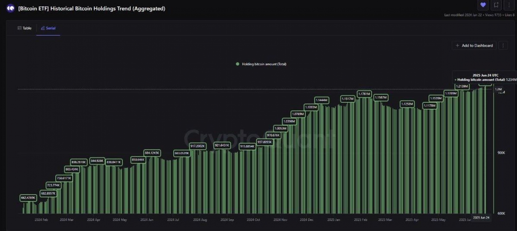Like the chart with heart icon

[x=483, y=5]
